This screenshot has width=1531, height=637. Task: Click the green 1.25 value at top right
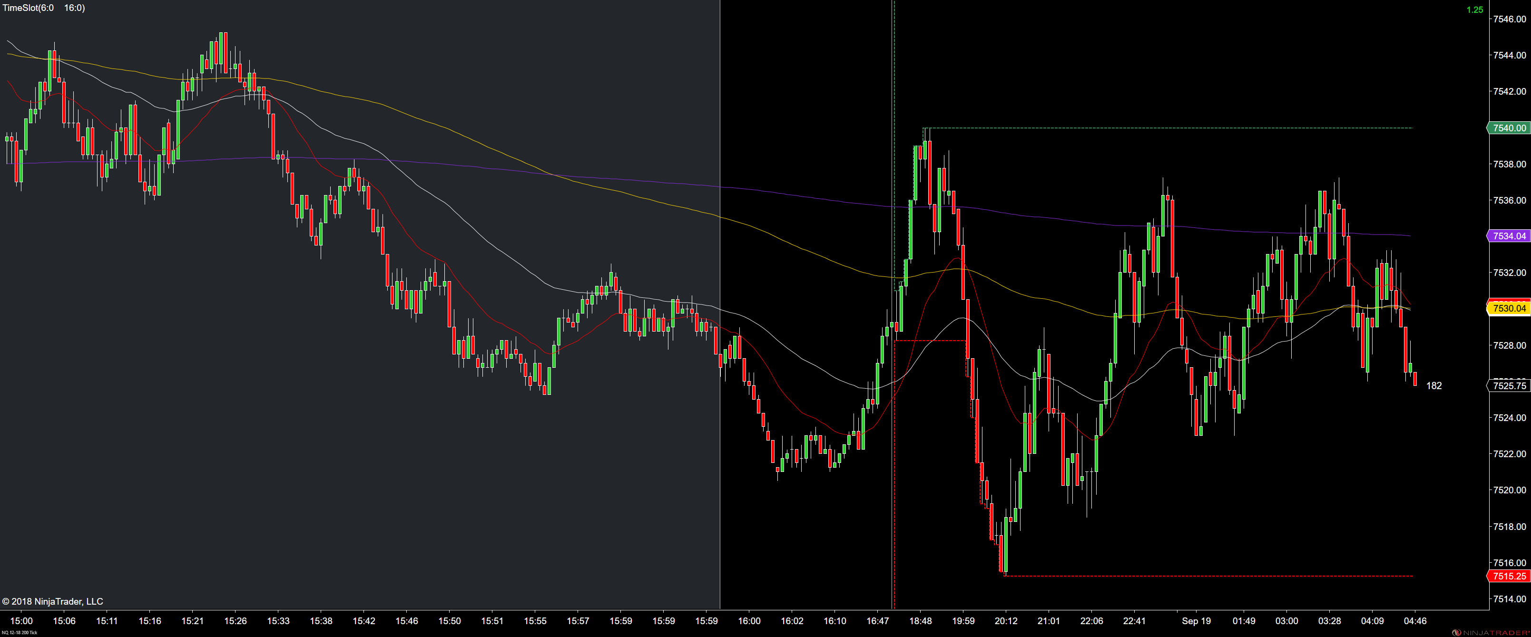(x=1474, y=10)
